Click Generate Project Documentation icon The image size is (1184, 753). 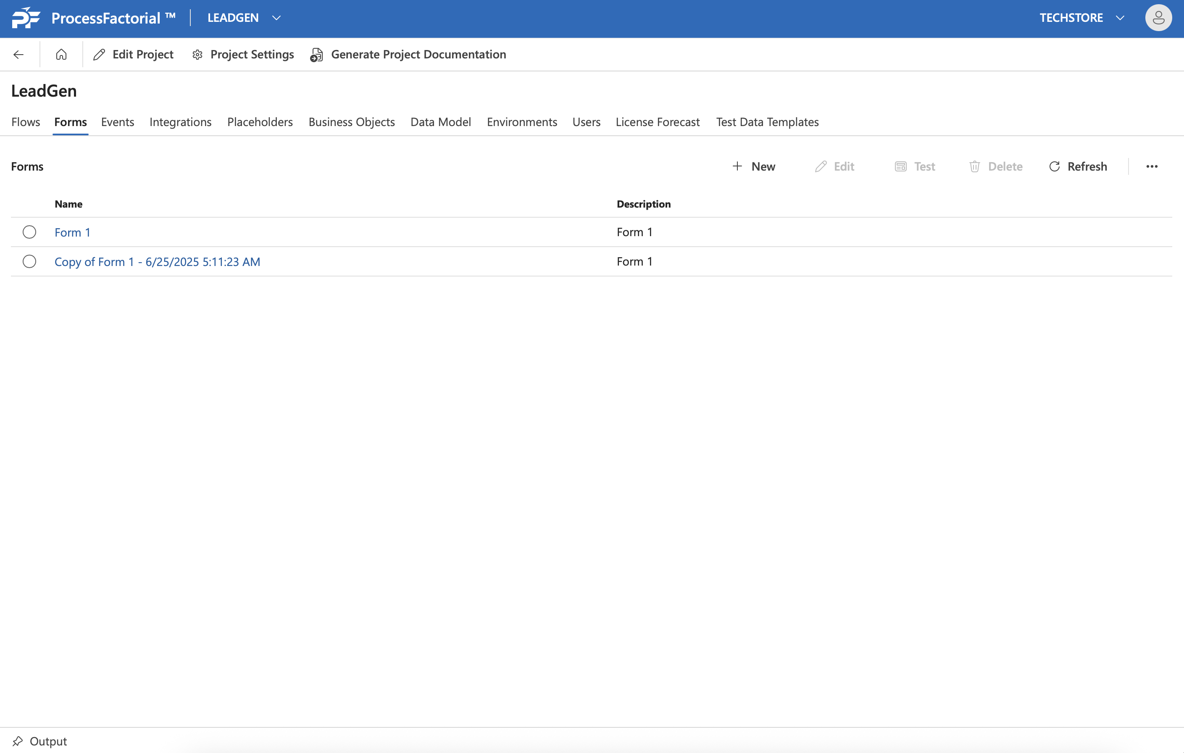click(x=317, y=55)
